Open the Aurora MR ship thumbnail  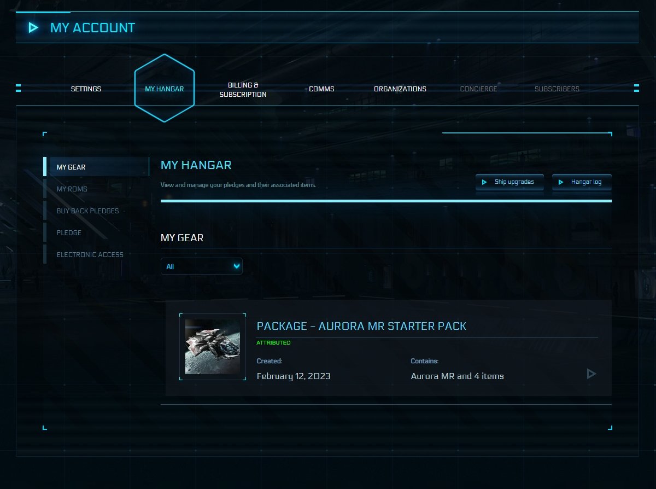[213, 347]
